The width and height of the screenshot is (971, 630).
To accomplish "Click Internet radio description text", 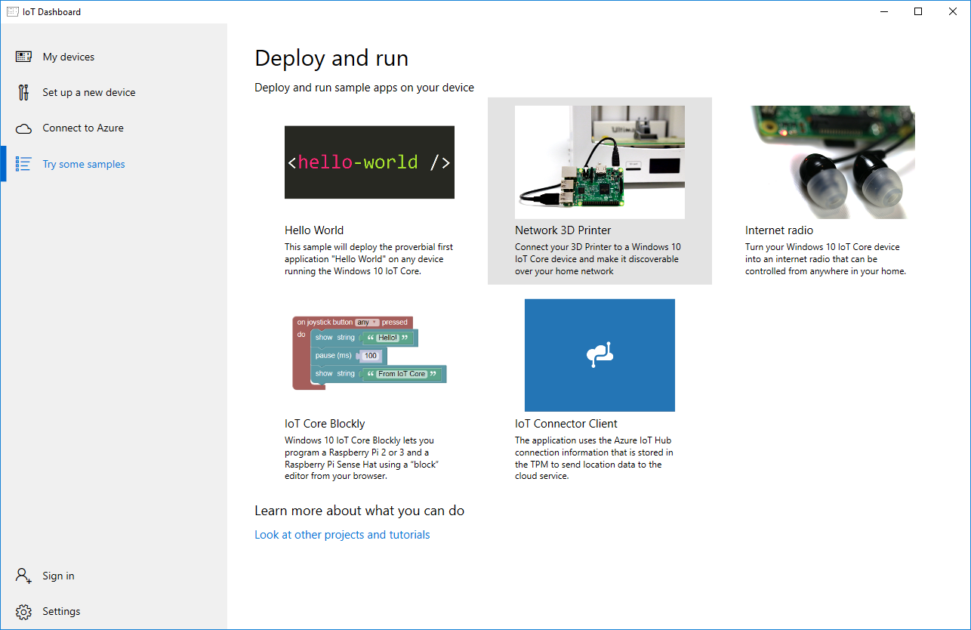I will [825, 259].
